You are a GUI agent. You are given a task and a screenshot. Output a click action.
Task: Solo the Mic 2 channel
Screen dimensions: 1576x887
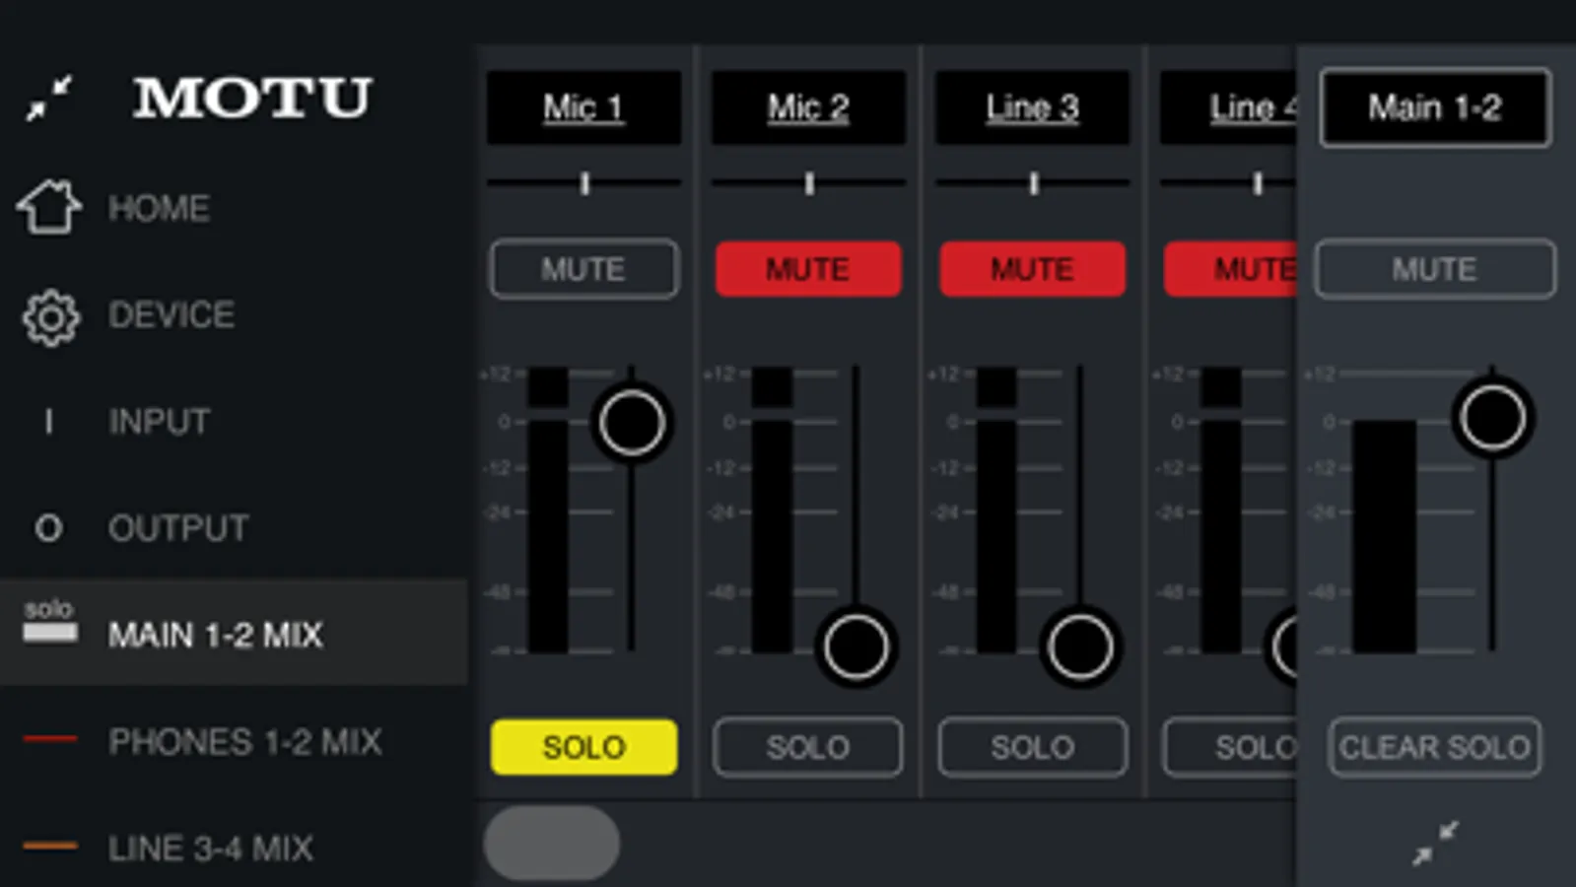click(x=808, y=747)
